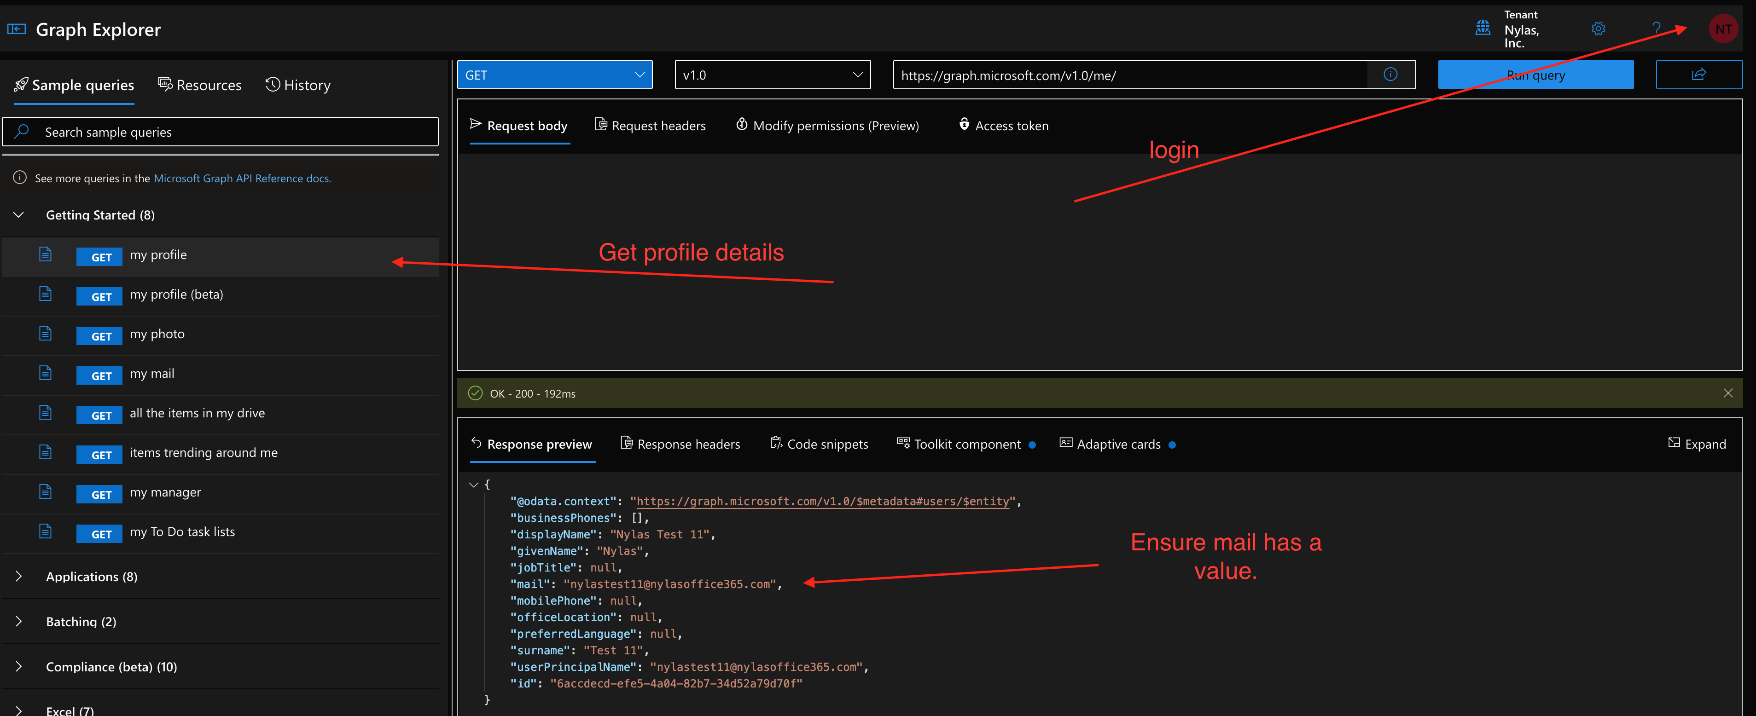This screenshot has width=1756, height=716.
Task: Click the userPrincipalName value in the response
Action: coord(756,667)
